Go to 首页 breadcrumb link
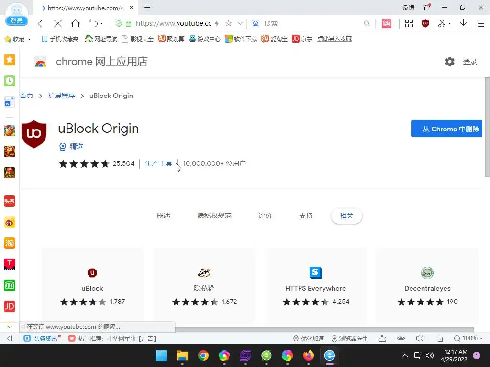The width and height of the screenshot is (490, 367). [x=27, y=96]
